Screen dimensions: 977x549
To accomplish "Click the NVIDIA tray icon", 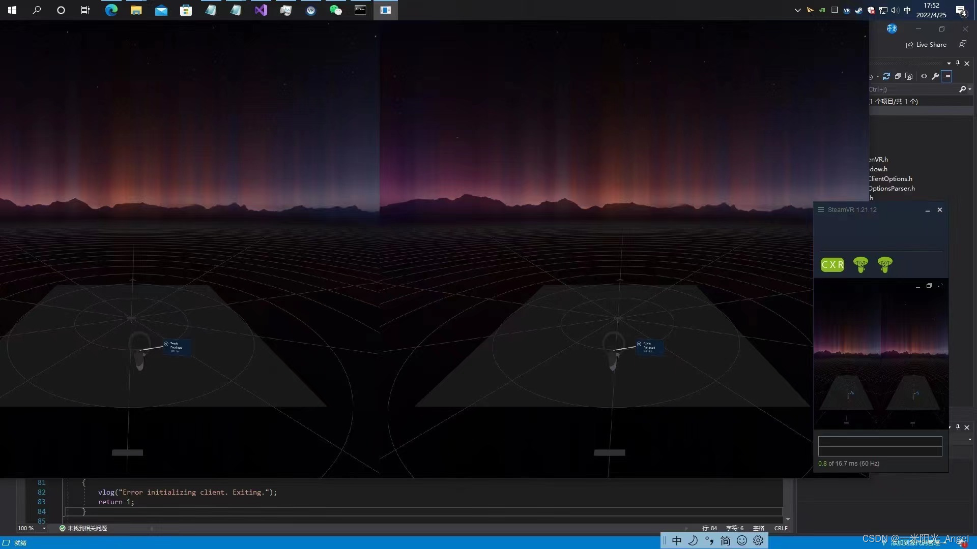I will click(x=822, y=10).
